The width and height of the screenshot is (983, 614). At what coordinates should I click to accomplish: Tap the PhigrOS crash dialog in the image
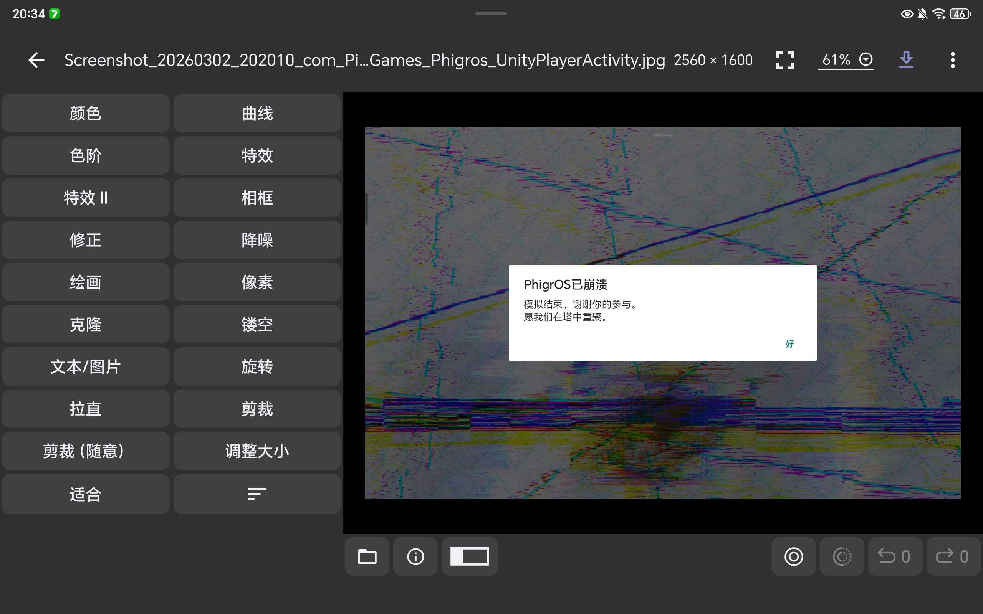(662, 313)
